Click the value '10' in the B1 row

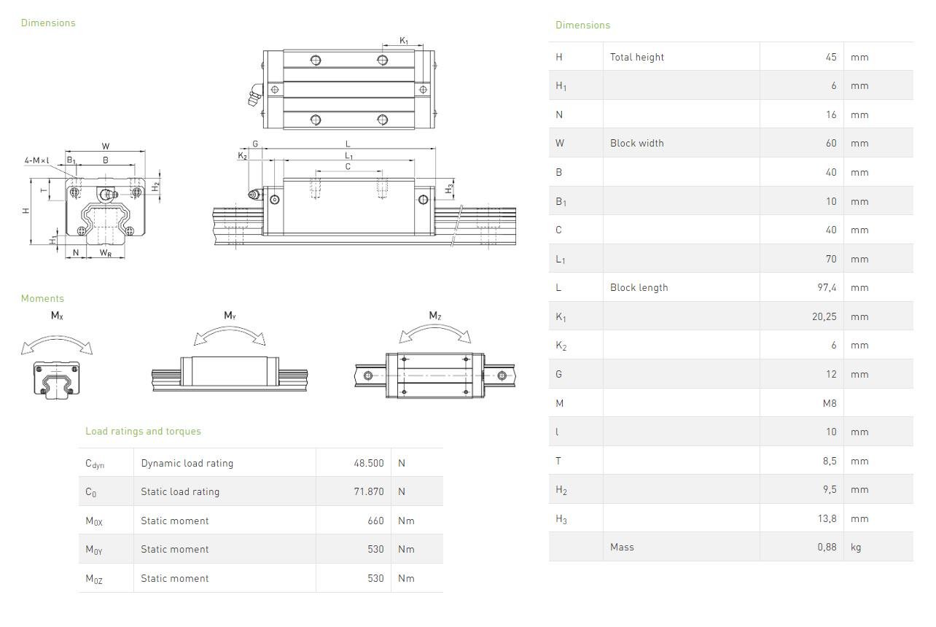831,201
